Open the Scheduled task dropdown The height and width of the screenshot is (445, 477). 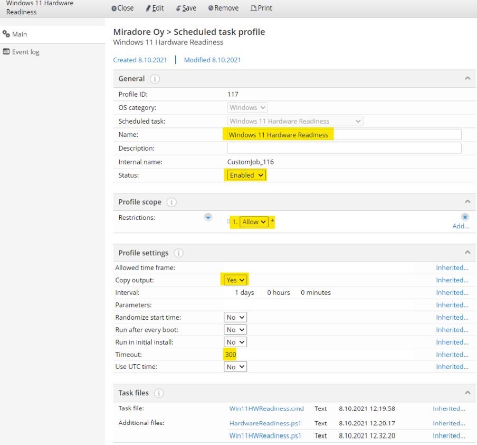pyautogui.click(x=295, y=122)
